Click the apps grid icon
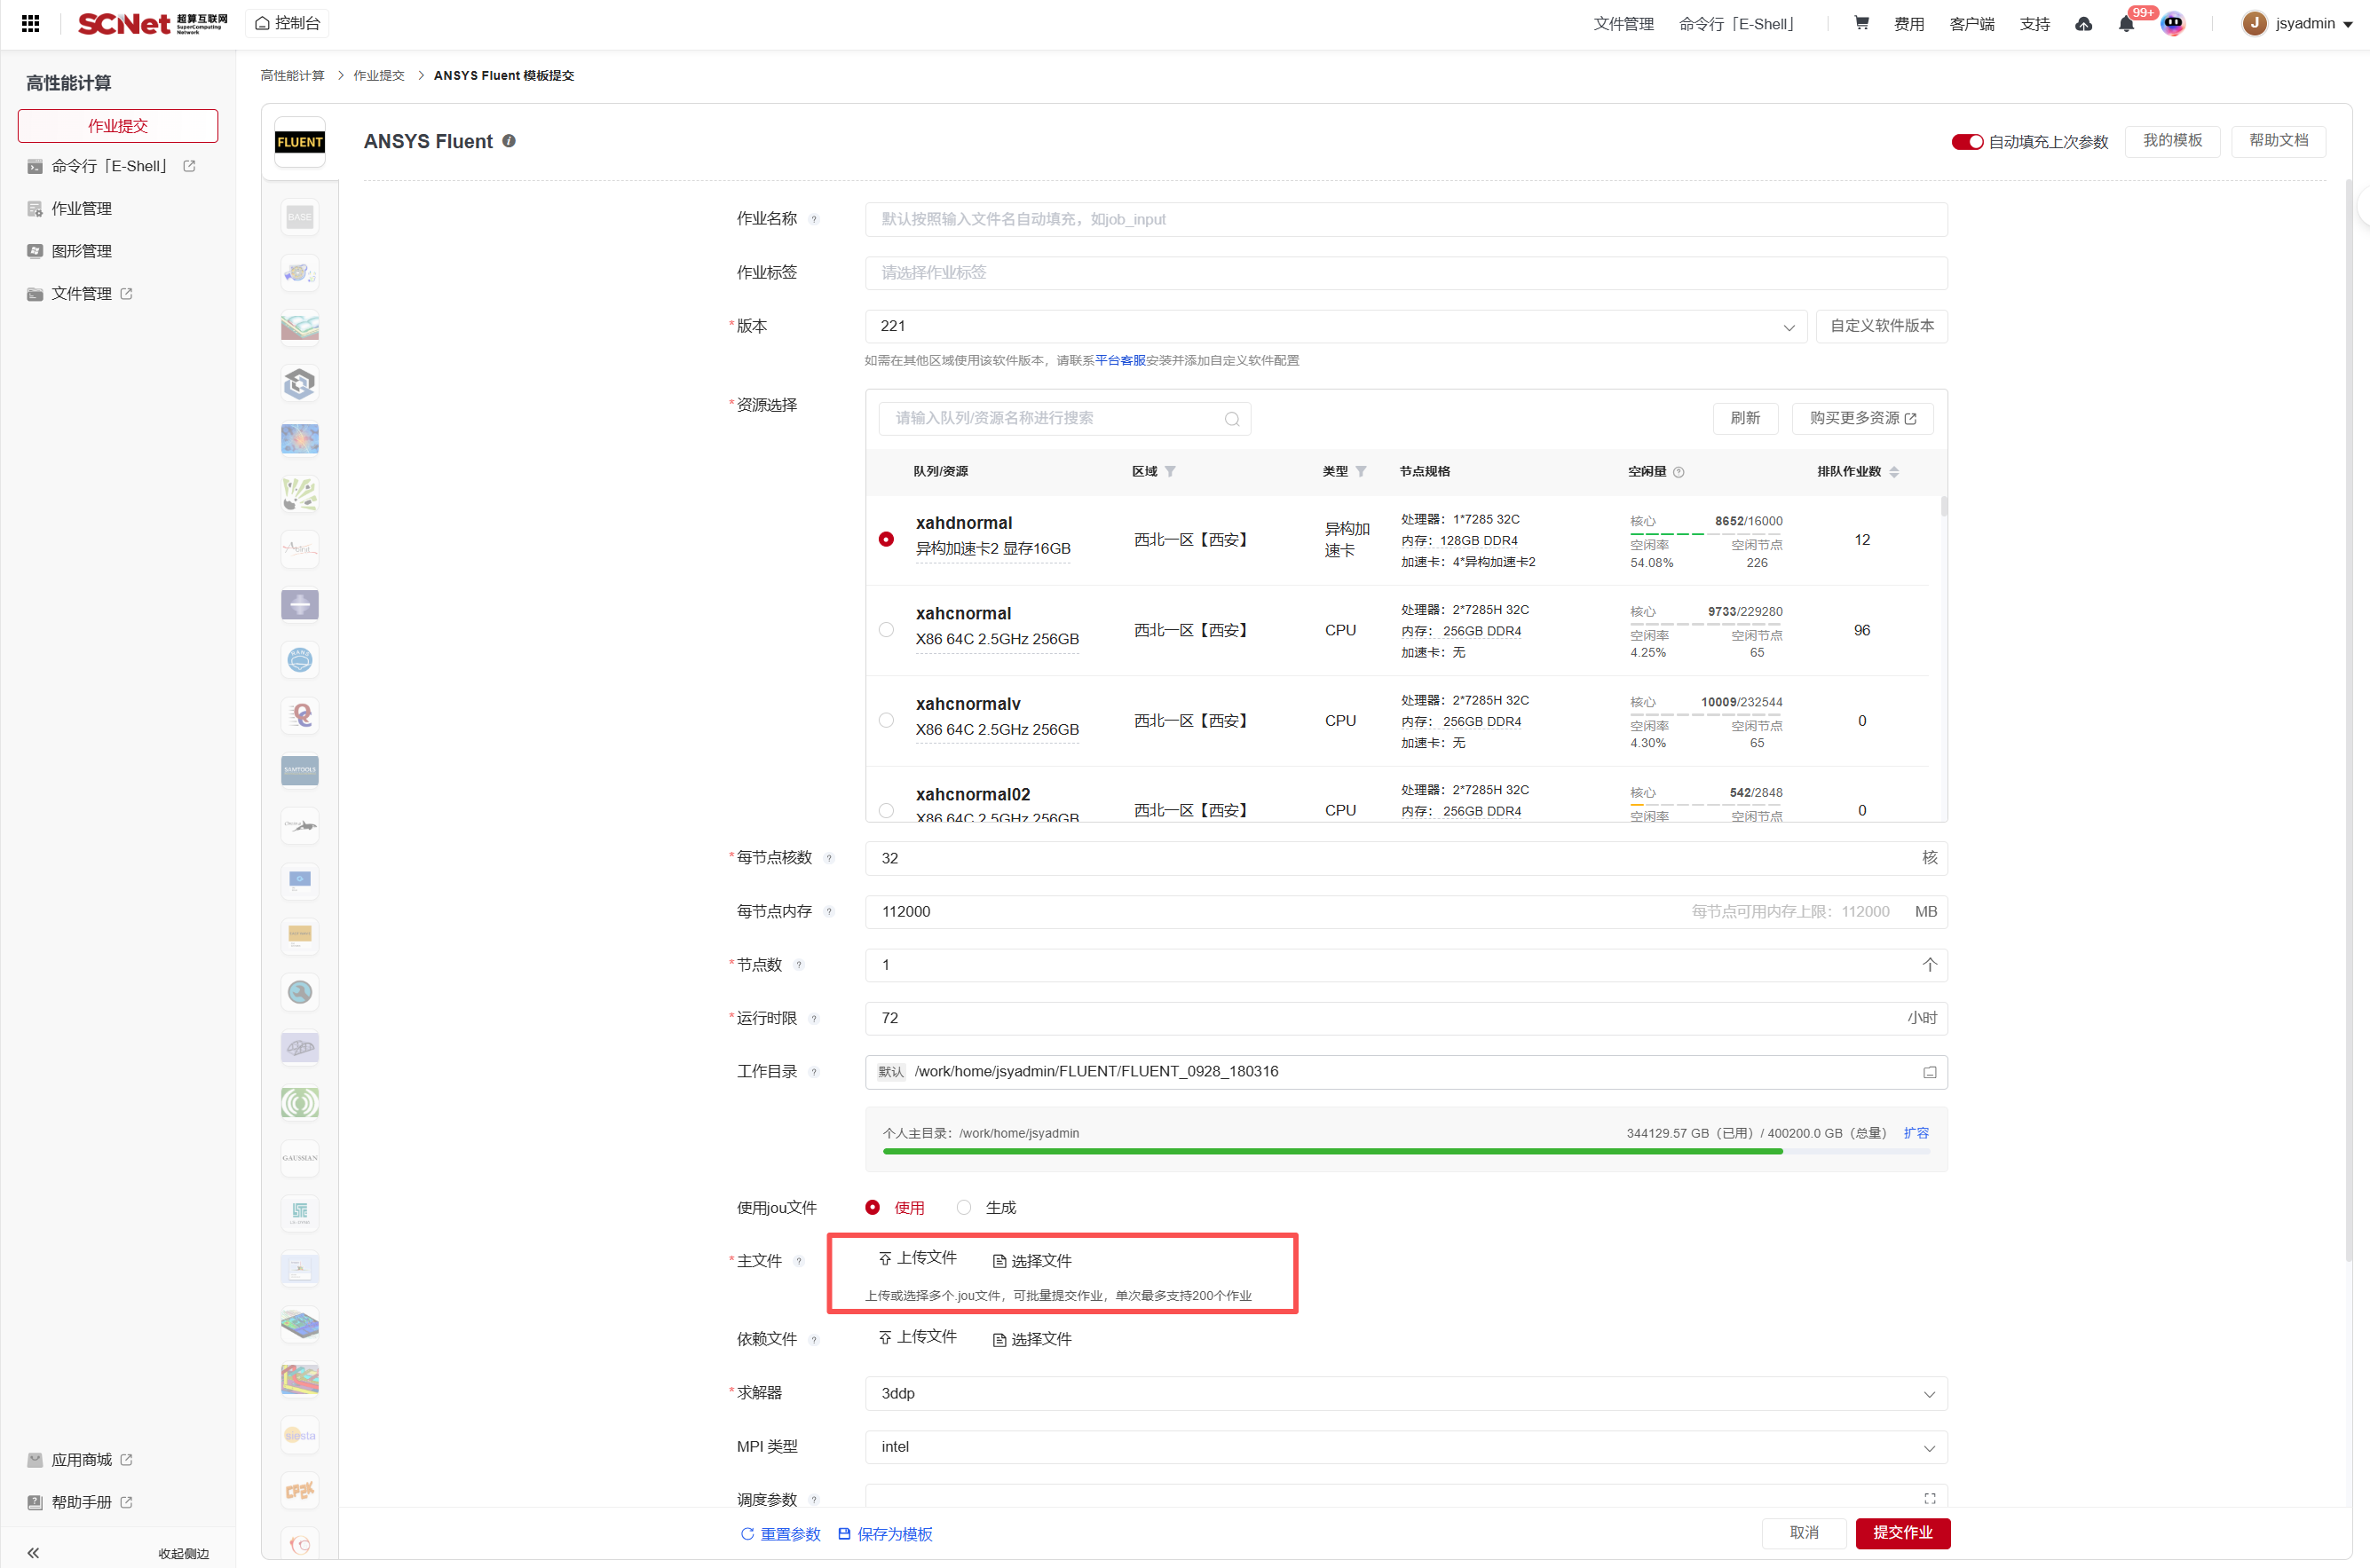Viewport: 2370px width, 1568px height. (x=30, y=23)
